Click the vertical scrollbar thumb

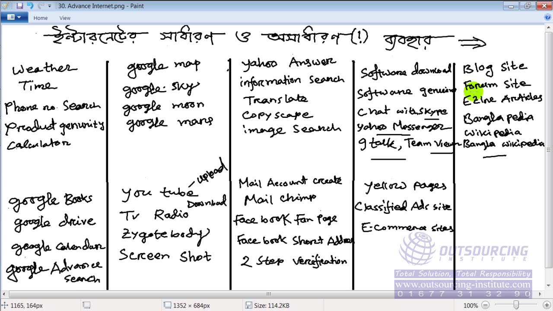[x=549, y=149]
